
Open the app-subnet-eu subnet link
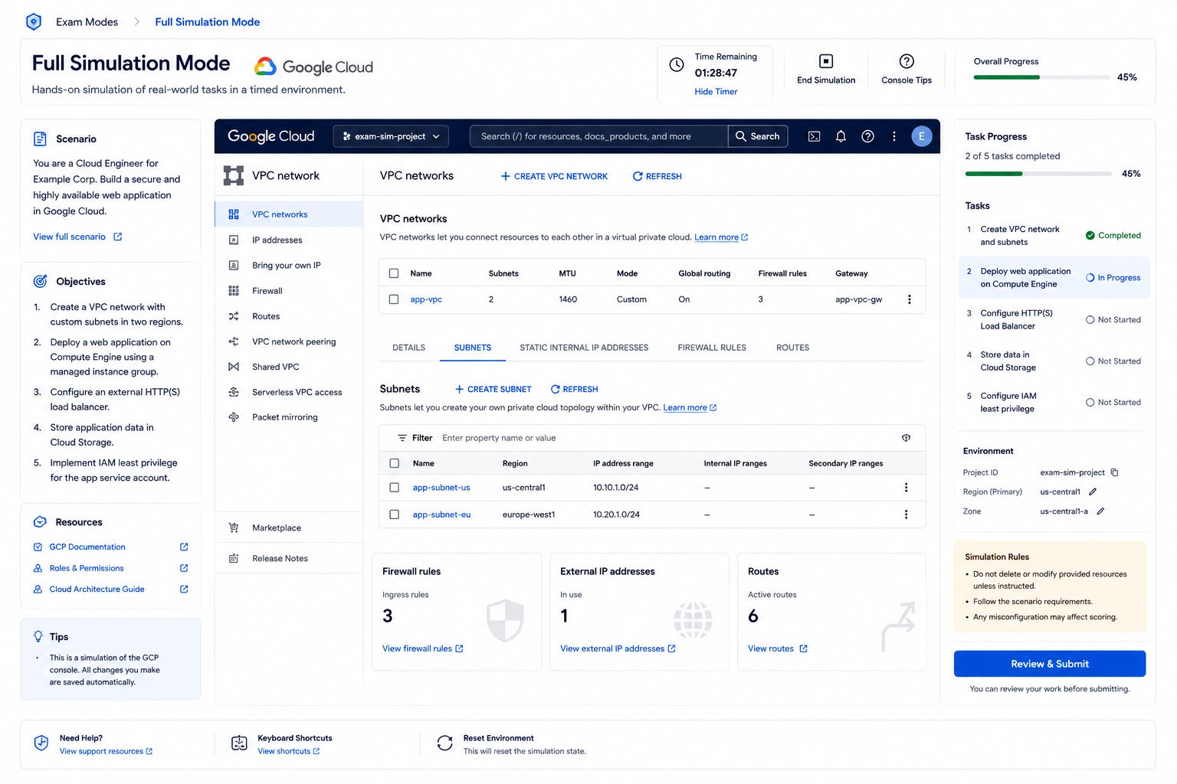point(441,514)
